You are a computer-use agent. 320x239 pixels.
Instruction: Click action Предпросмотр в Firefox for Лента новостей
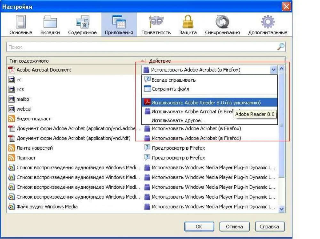179,148
